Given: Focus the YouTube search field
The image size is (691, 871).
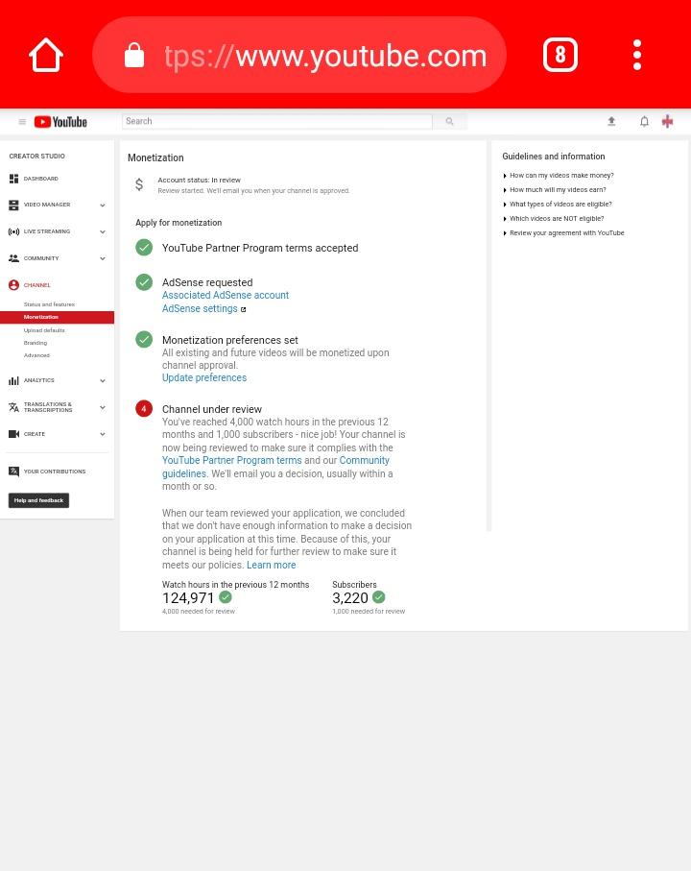Looking at the screenshot, I should (x=277, y=121).
